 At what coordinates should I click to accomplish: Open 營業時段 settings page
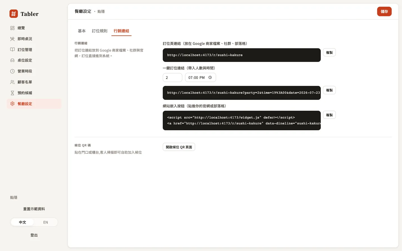pyautogui.click(x=34, y=71)
